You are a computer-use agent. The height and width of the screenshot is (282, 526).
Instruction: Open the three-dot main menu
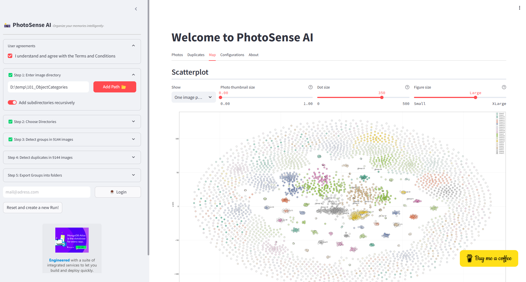pos(519,8)
